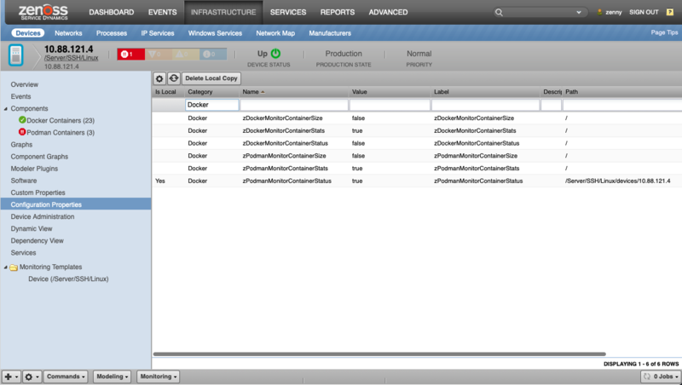Viewport: 682px width, 385px height.
Task: Click the Label column filter field
Action: [485, 105]
